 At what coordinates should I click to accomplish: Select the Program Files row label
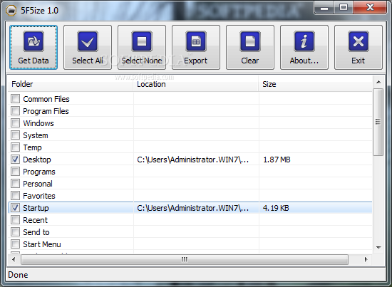pyautogui.click(x=46, y=111)
